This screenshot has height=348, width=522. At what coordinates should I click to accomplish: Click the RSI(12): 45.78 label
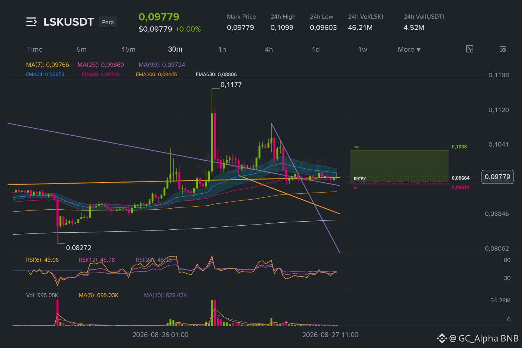pyautogui.click(x=97, y=260)
